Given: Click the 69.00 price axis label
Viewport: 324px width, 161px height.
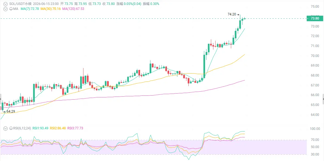Looking at the screenshot, I should click(315, 66).
